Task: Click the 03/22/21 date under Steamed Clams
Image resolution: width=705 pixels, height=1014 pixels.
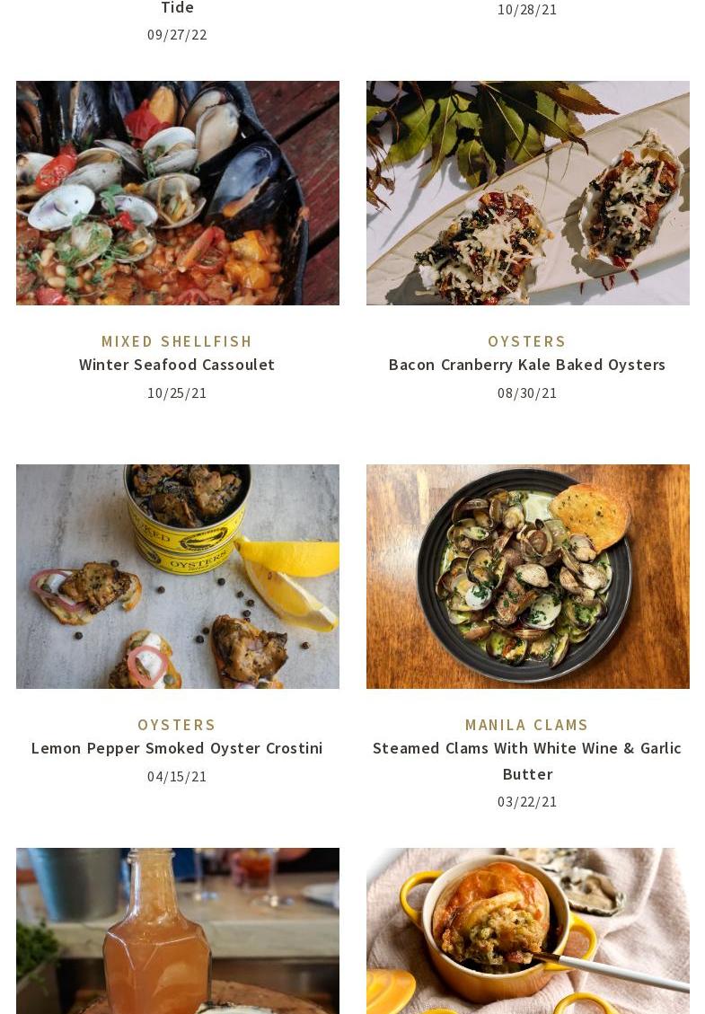Action: click(527, 802)
